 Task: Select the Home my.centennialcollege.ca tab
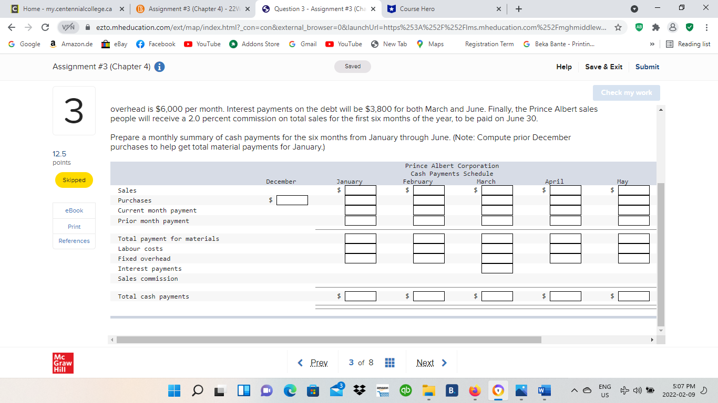[63, 9]
